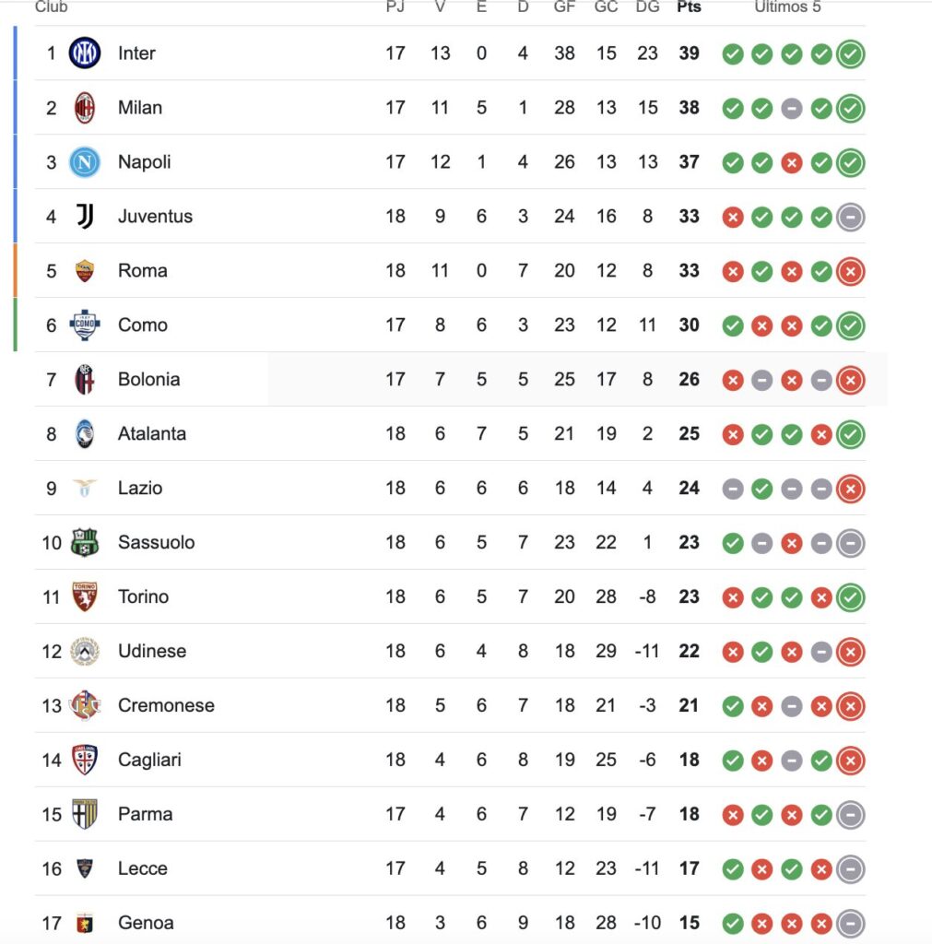Click the Roma club crest
The image size is (932, 944).
(85, 271)
